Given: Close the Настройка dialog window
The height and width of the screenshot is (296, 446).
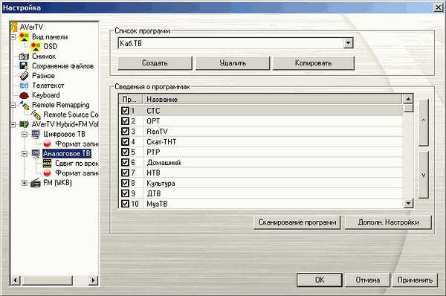Looking at the screenshot, I should pos(438,7).
